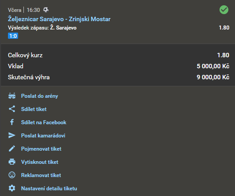Open Nastavení detailu tiketu
235x196 pixels.
click(49, 189)
